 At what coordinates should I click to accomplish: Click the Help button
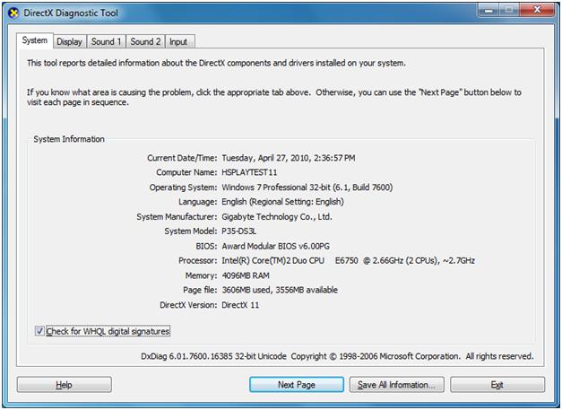click(x=65, y=385)
